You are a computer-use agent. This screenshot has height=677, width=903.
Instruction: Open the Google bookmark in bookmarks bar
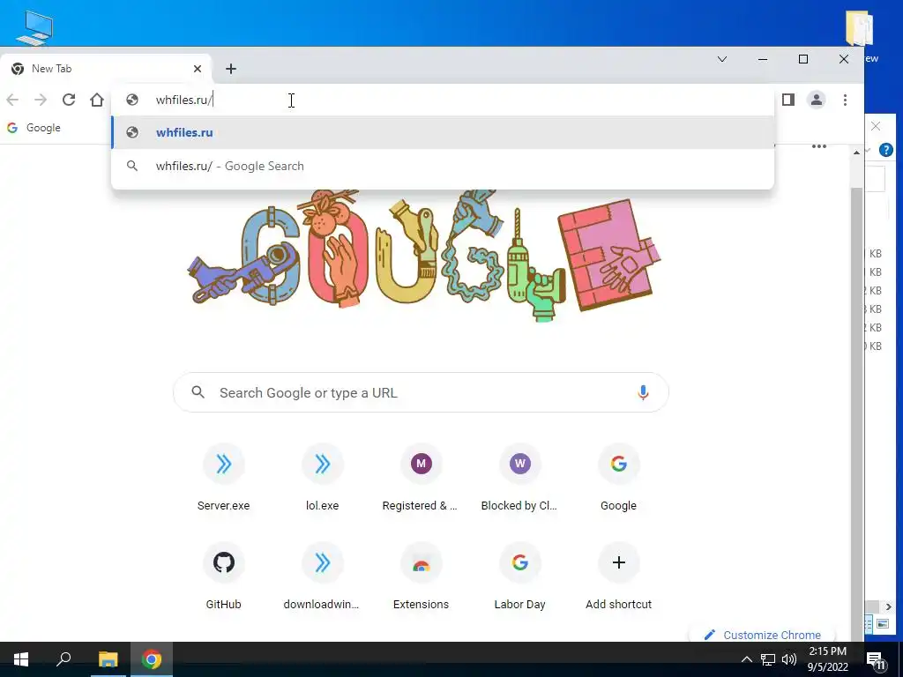coord(34,128)
